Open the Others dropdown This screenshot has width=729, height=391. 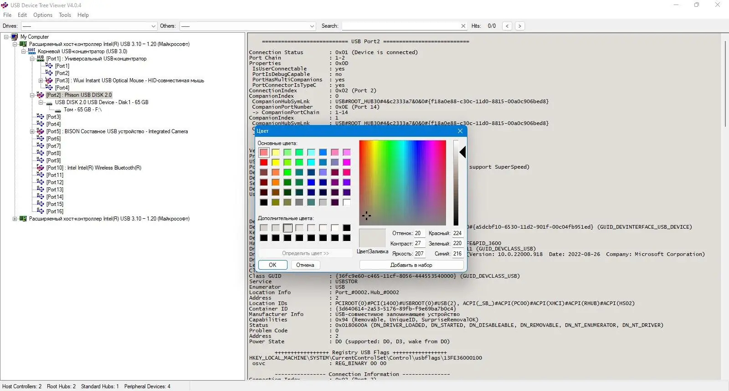click(247, 26)
